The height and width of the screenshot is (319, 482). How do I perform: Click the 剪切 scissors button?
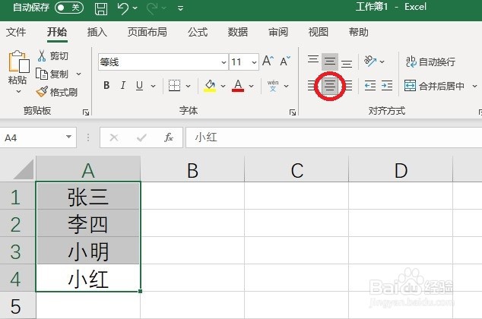tap(52, 56)
